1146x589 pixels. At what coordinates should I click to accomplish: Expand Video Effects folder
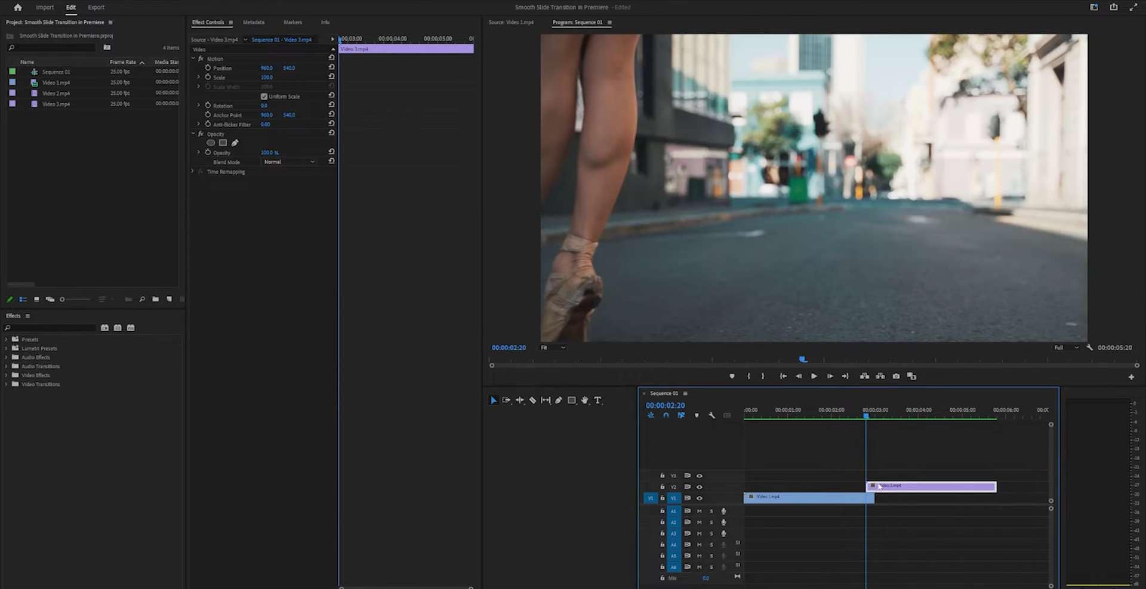pyautogui.click(x=7, y=375)
